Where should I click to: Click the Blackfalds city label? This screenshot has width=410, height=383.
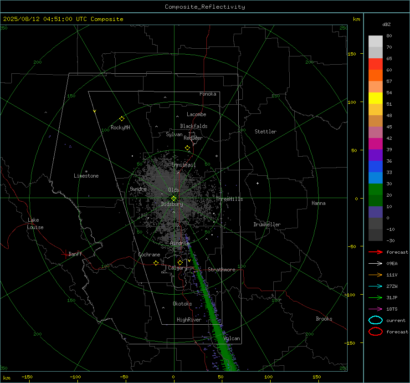[194, 126]
